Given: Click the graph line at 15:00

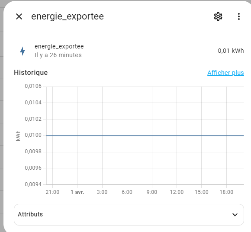Looking at the screenshot, I should point(201,135).
